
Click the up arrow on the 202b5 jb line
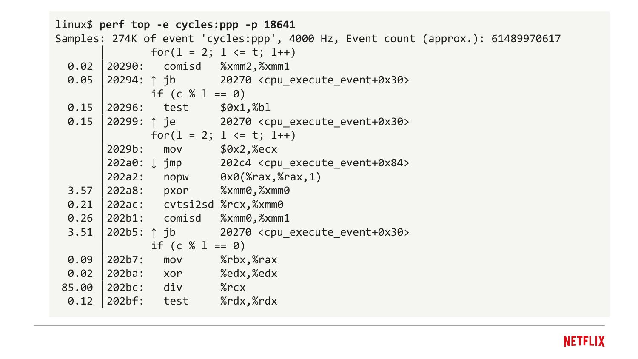[154, 232]
